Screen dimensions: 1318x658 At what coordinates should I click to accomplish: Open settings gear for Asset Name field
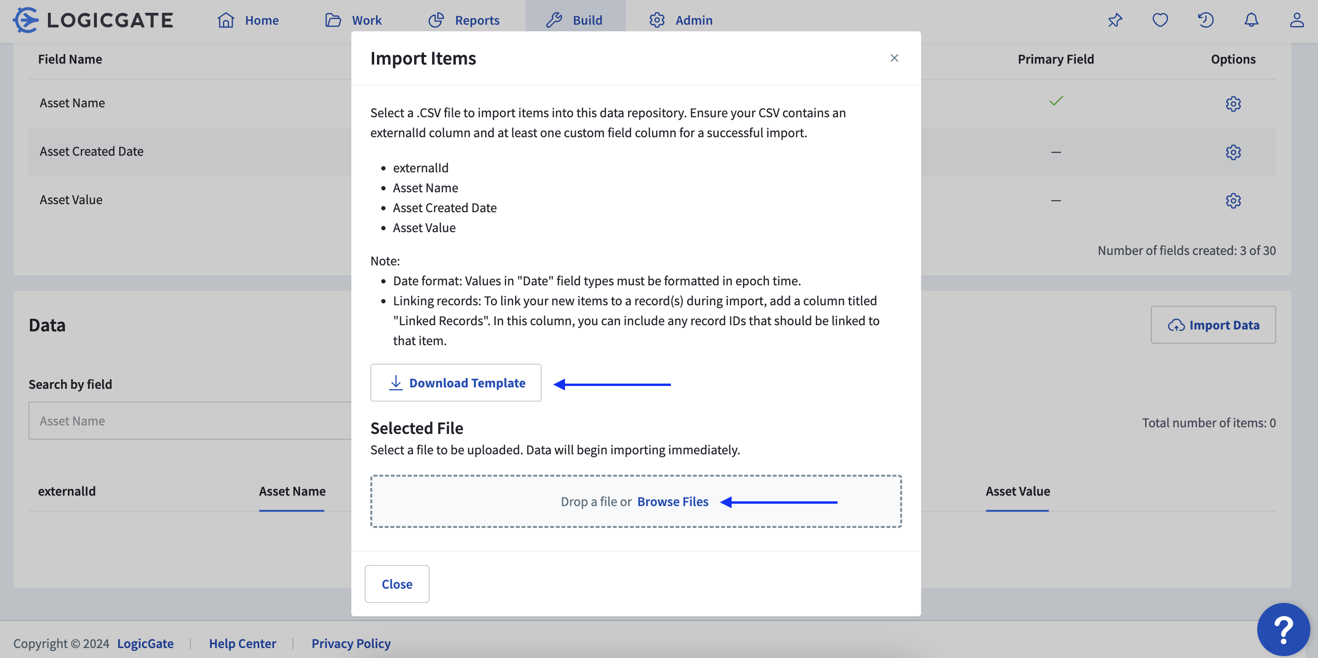tap(1233, 104)
